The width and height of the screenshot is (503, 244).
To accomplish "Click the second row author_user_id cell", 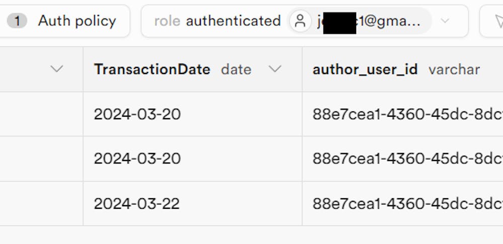I will [402, 158].
